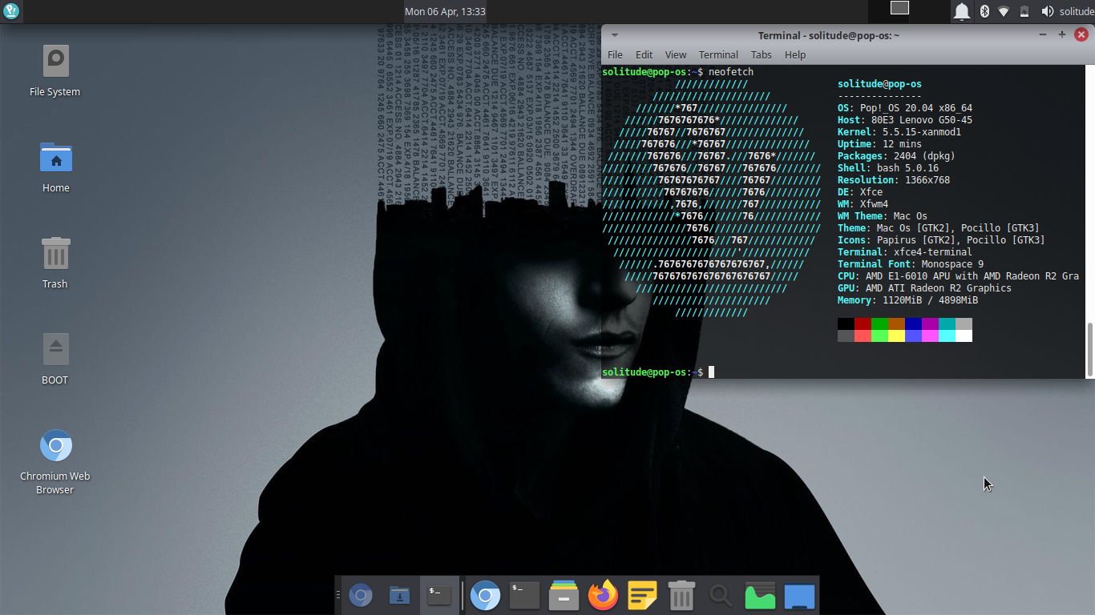Click the red swatch in neofetch's color palette

[862, 324]
